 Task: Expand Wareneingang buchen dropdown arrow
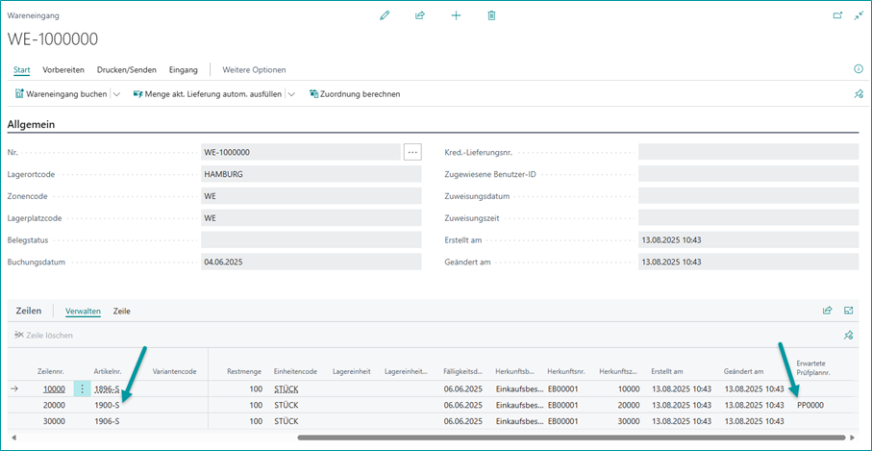[x=116, y=94]
